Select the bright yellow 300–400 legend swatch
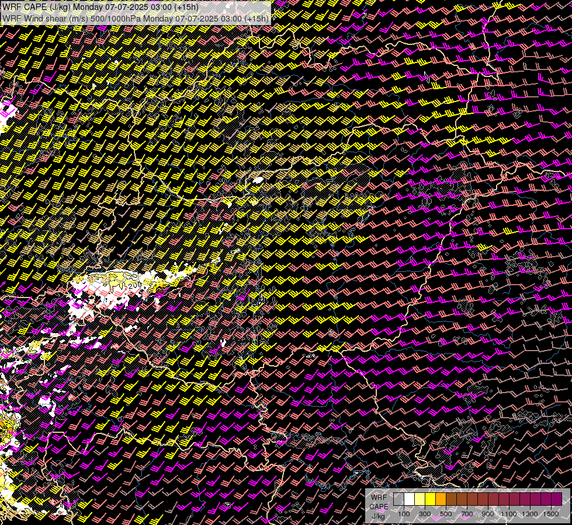Screen dimensions: 572x525 point(431,499)
